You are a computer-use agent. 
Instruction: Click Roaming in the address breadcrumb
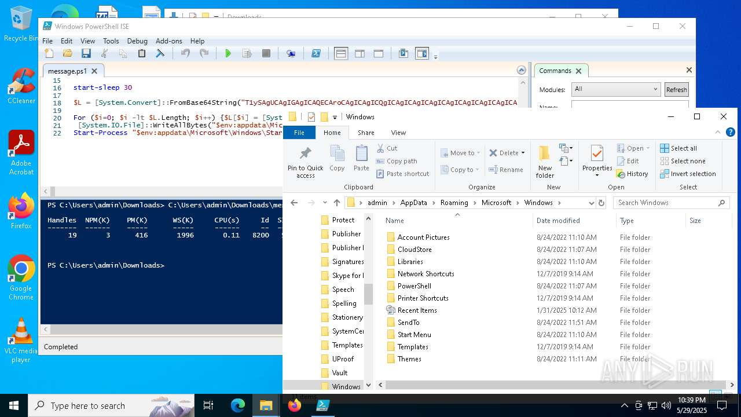[454, 203]
